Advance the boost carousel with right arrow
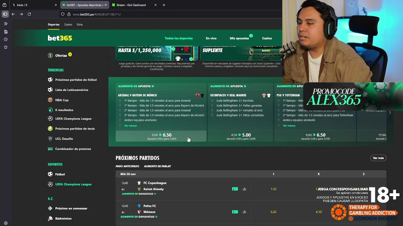The width and height of the screenshot is (403, 226). (390, 112)
